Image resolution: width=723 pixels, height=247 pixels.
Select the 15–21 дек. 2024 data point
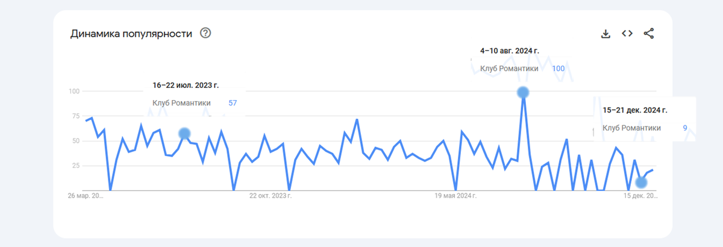coord(641,183)
